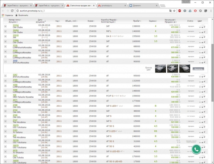Bookmark this page with the star icon
Image resolution: width=214 pixels, height=164 pixels.
pyautogui.click(x=174, y=11)
